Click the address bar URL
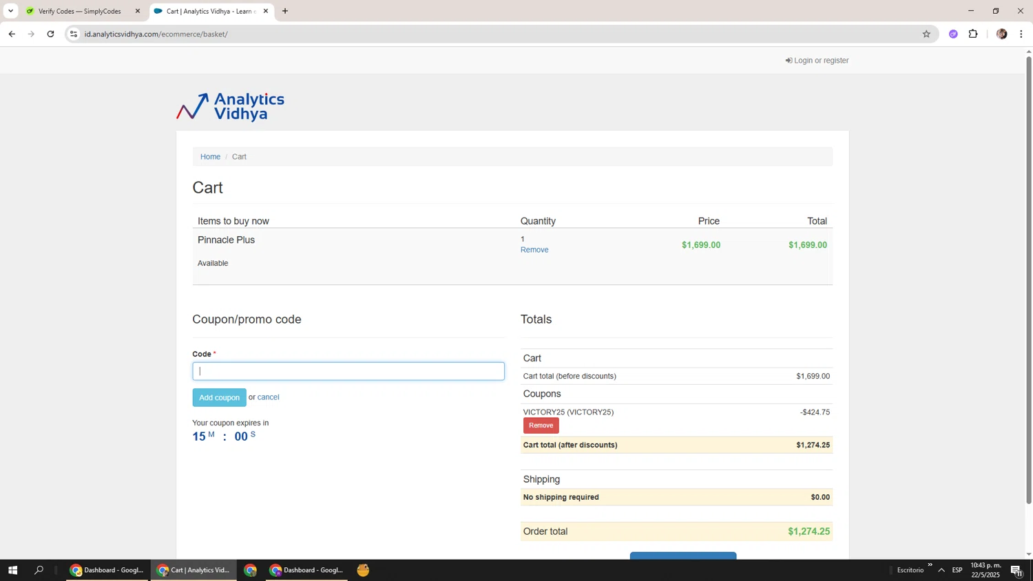 (x=156, y=34)
